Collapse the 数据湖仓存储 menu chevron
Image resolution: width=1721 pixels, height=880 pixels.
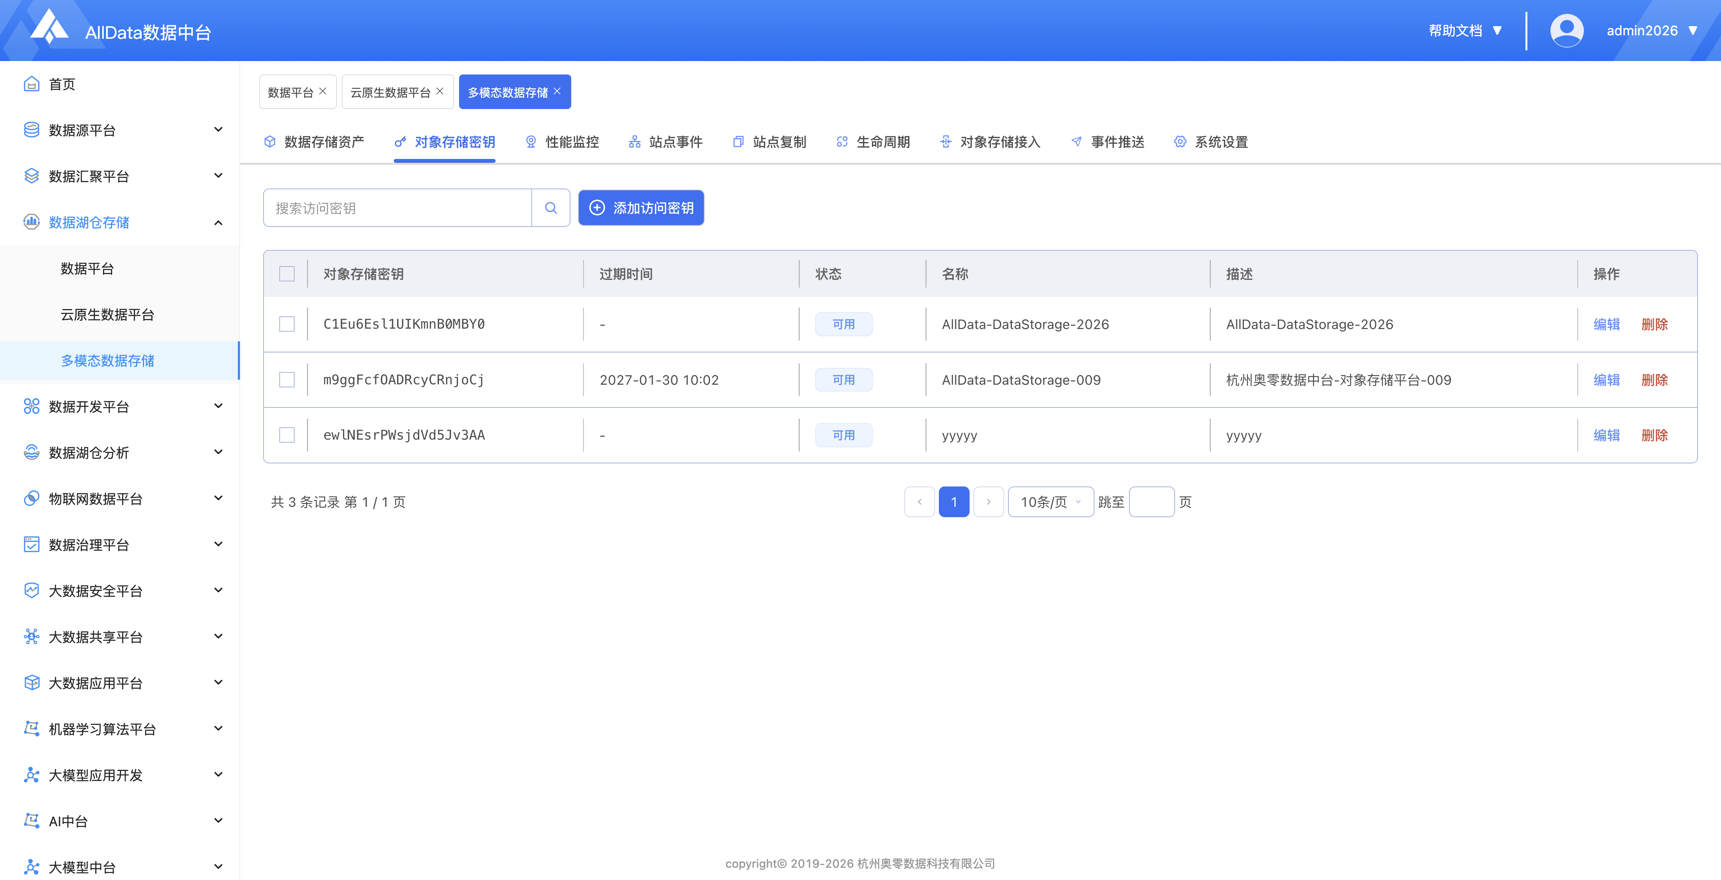(218, 222)
